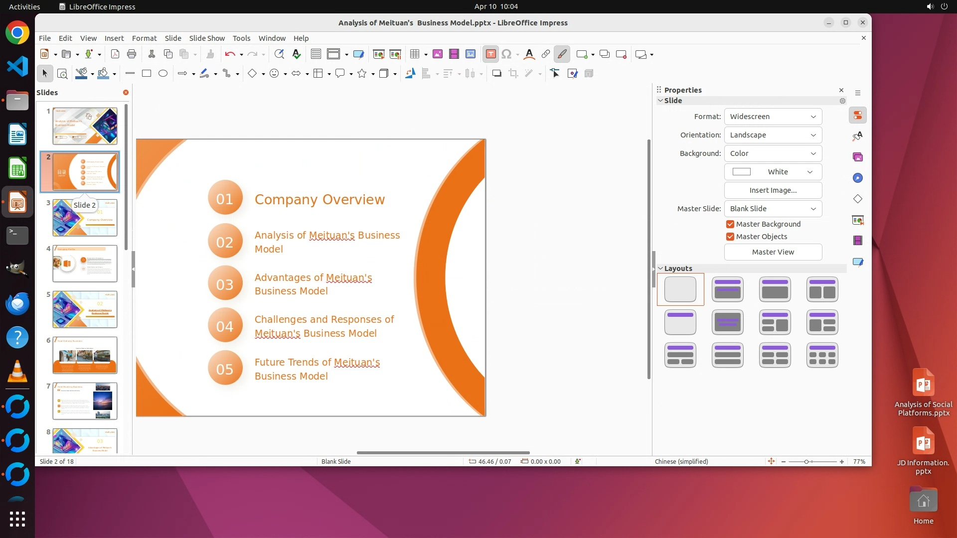957x538 pixels.
Task: Click the Insert Table icon
Action: click(x=415, y=54)
